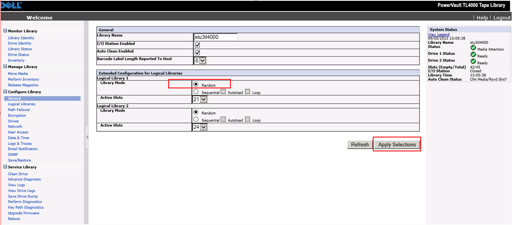Open Clean Drive page
Image resolution: width=512 pixels, height=225 pixels.
(18, 174)
